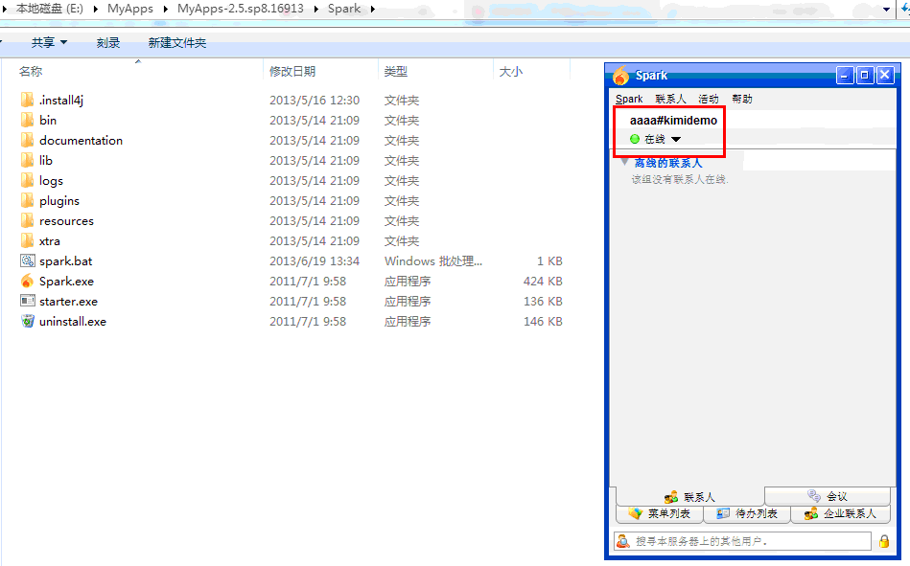Screen dimensions: 910x566
Task: Expand breadcrumb arrow after 本地磁盘 (E:)
Action: tap(95, 10)
